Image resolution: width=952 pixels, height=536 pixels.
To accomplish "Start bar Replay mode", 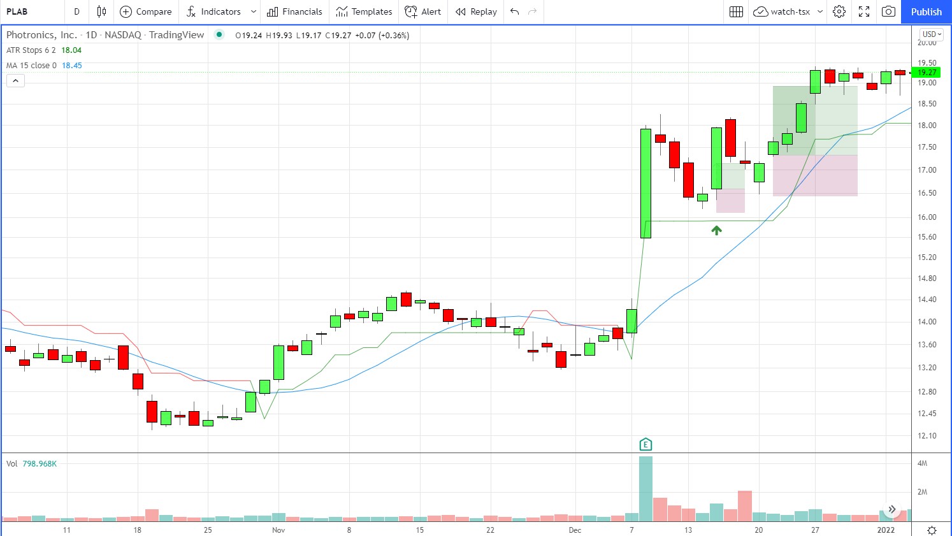I will 476,11.
